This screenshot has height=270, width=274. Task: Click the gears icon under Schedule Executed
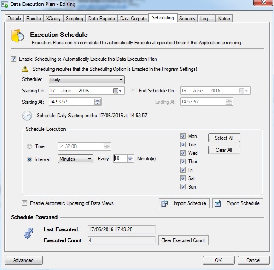(x=29, y=233)
